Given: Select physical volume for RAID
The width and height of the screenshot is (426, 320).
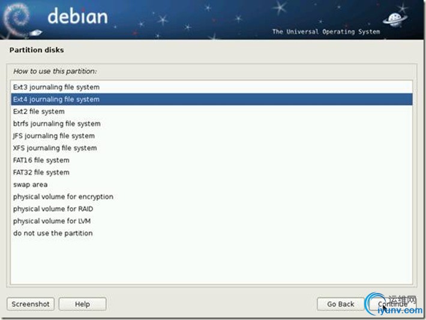Looking at the screenshot, I should (x=212, y=209).
